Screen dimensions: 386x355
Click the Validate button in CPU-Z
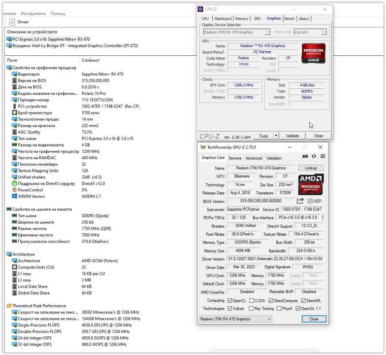coord(293,136)
